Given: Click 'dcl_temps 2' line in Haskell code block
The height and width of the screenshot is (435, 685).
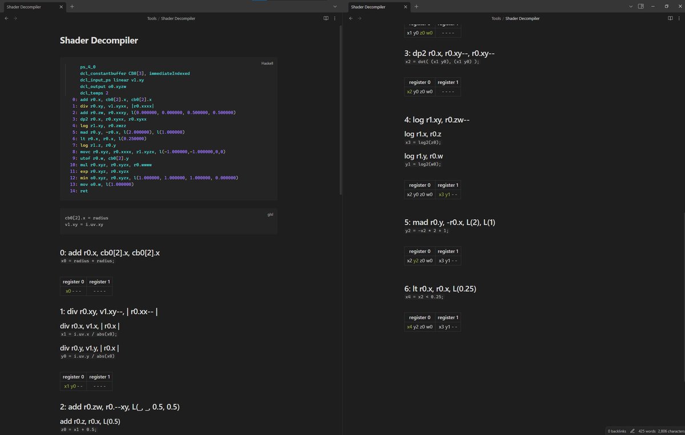Looking at the screenshot, I should [94, 92].
